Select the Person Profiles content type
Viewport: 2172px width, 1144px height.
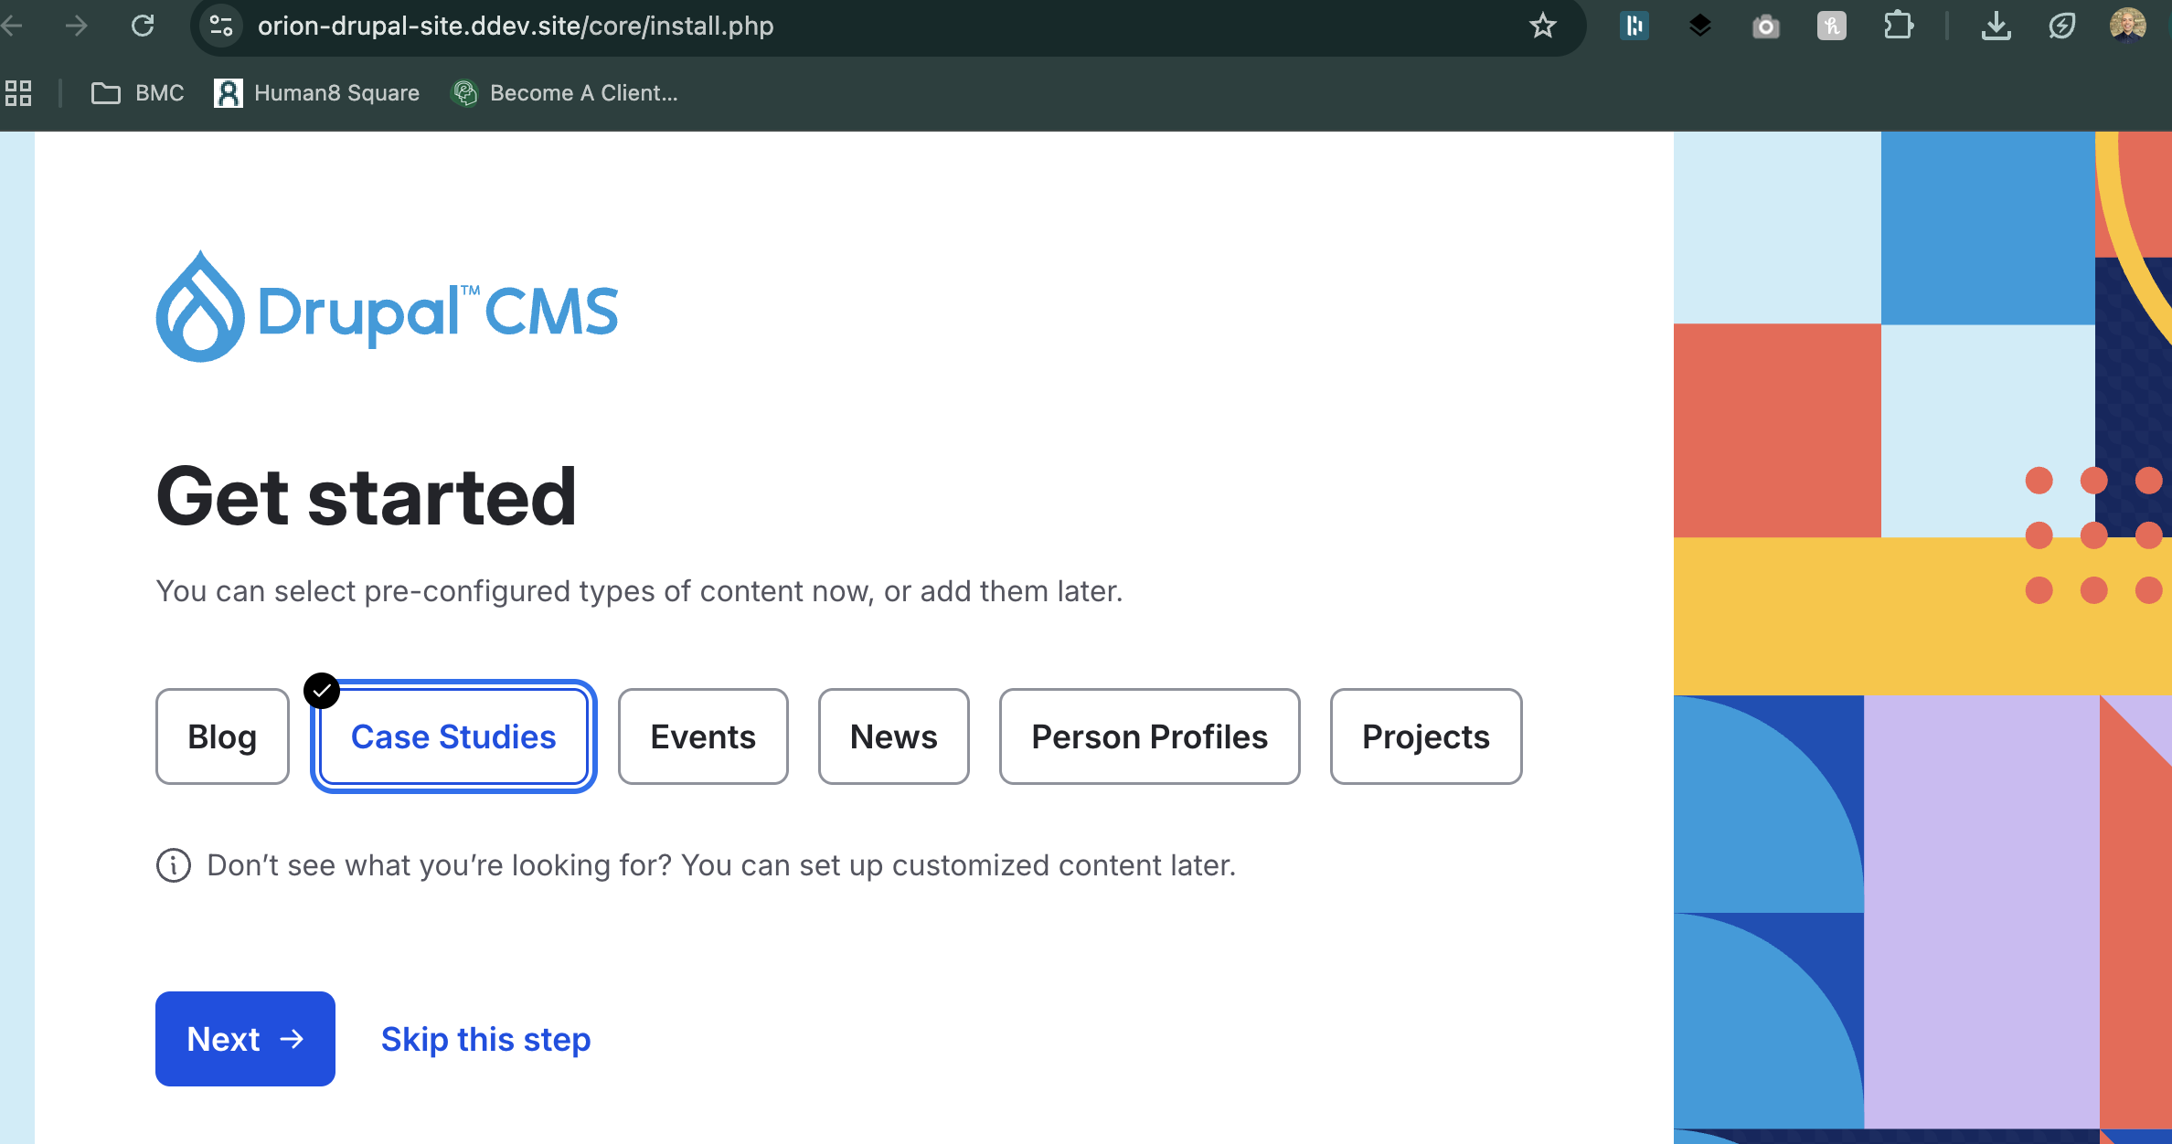(x=1150, y=736)
